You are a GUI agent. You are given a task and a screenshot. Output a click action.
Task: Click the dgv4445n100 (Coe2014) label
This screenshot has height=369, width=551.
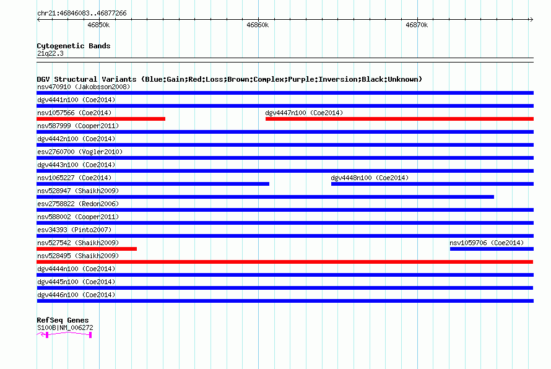(x=76, y=282)
